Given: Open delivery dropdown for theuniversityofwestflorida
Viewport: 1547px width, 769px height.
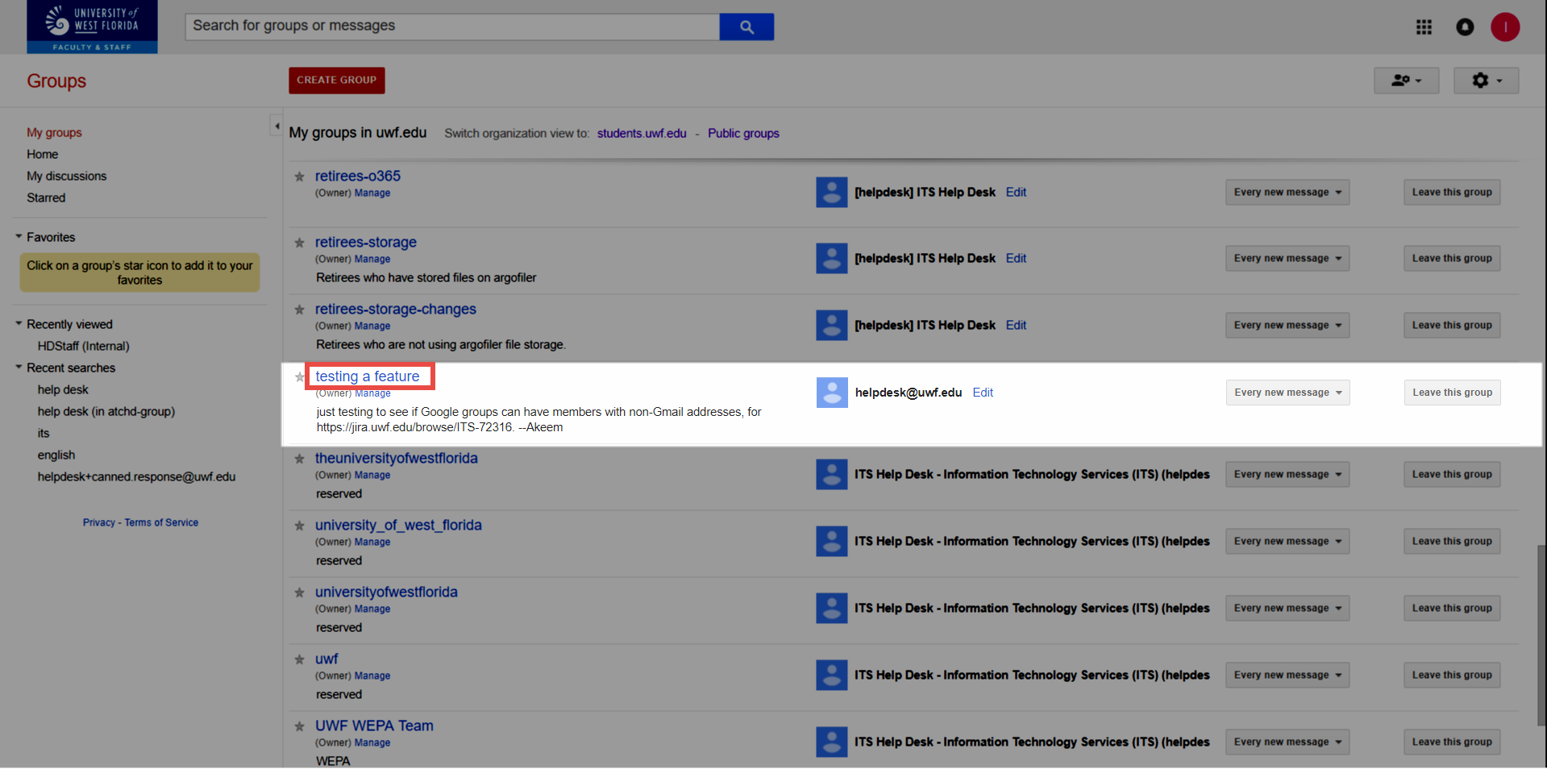Looking at the screenshot, I should [1287, 474].
